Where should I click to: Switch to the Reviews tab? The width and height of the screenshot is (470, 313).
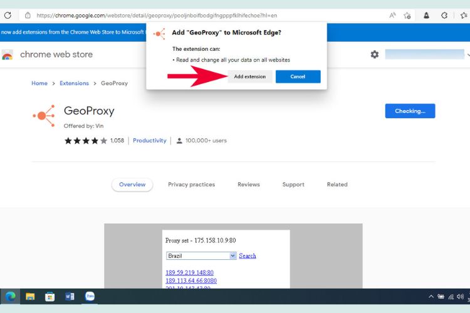pos(249,185)
